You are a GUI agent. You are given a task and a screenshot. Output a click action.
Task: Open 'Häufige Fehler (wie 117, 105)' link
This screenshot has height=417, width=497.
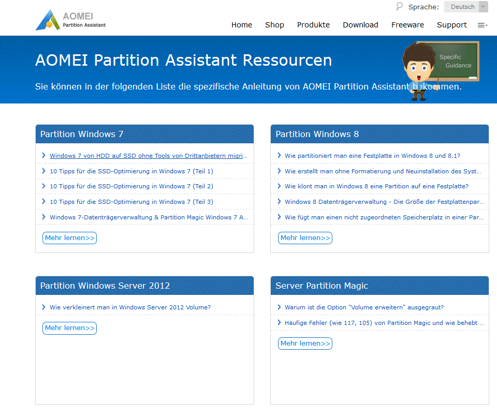[x=384, y=323]
